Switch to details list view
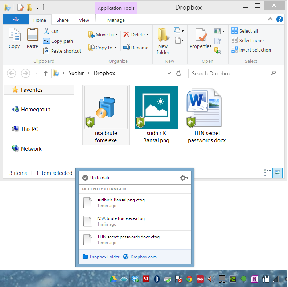The width and height of the screenshot is (288, 287). [x=267, y=173]
